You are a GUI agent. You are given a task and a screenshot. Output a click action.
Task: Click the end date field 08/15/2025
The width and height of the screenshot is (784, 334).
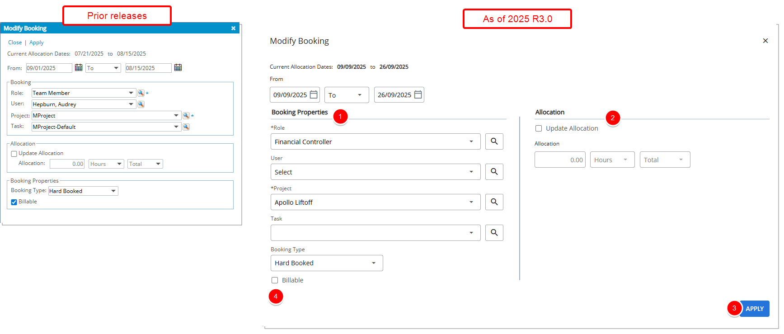point(148,68)
